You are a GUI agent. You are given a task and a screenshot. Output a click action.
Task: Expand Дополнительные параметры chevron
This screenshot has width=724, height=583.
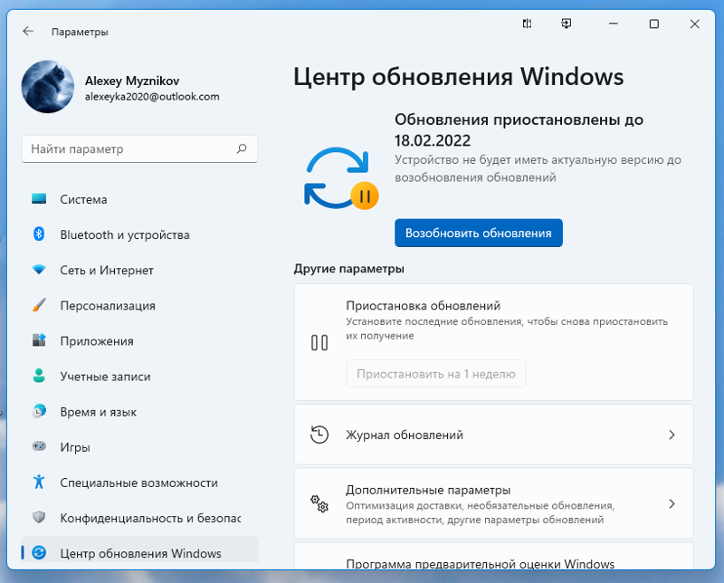[x=672, y=503]
